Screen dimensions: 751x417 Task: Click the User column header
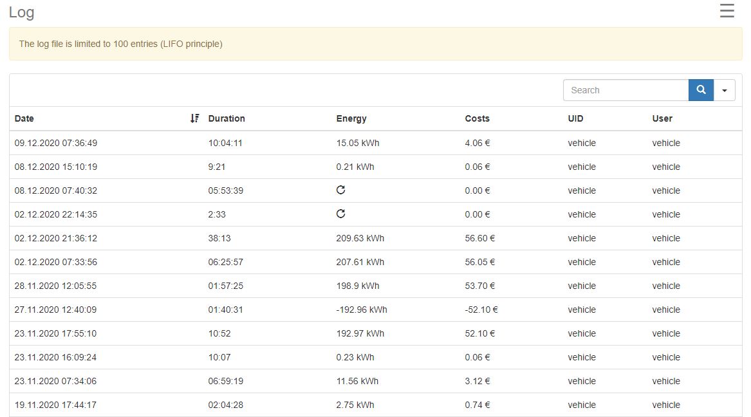pos(662,118)
